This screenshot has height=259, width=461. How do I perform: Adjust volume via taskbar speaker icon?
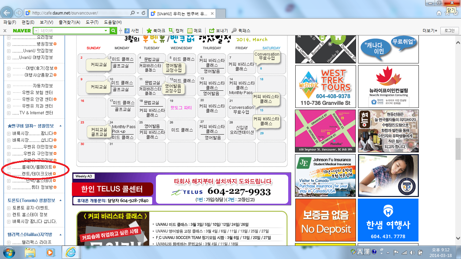coord(412,252)
